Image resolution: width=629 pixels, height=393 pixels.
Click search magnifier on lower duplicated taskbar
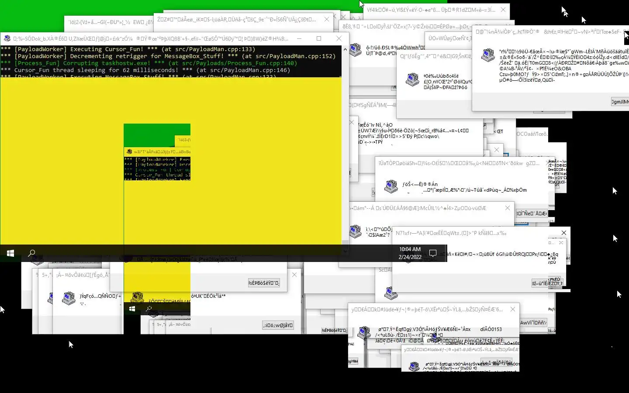click(149, 309)
